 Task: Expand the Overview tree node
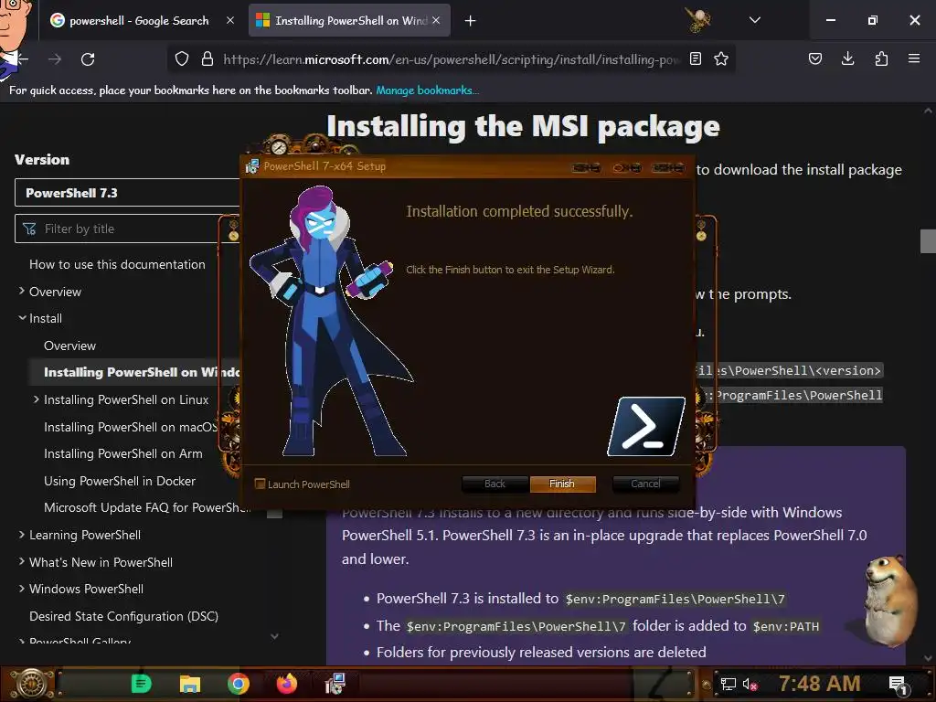pos(22,291)
